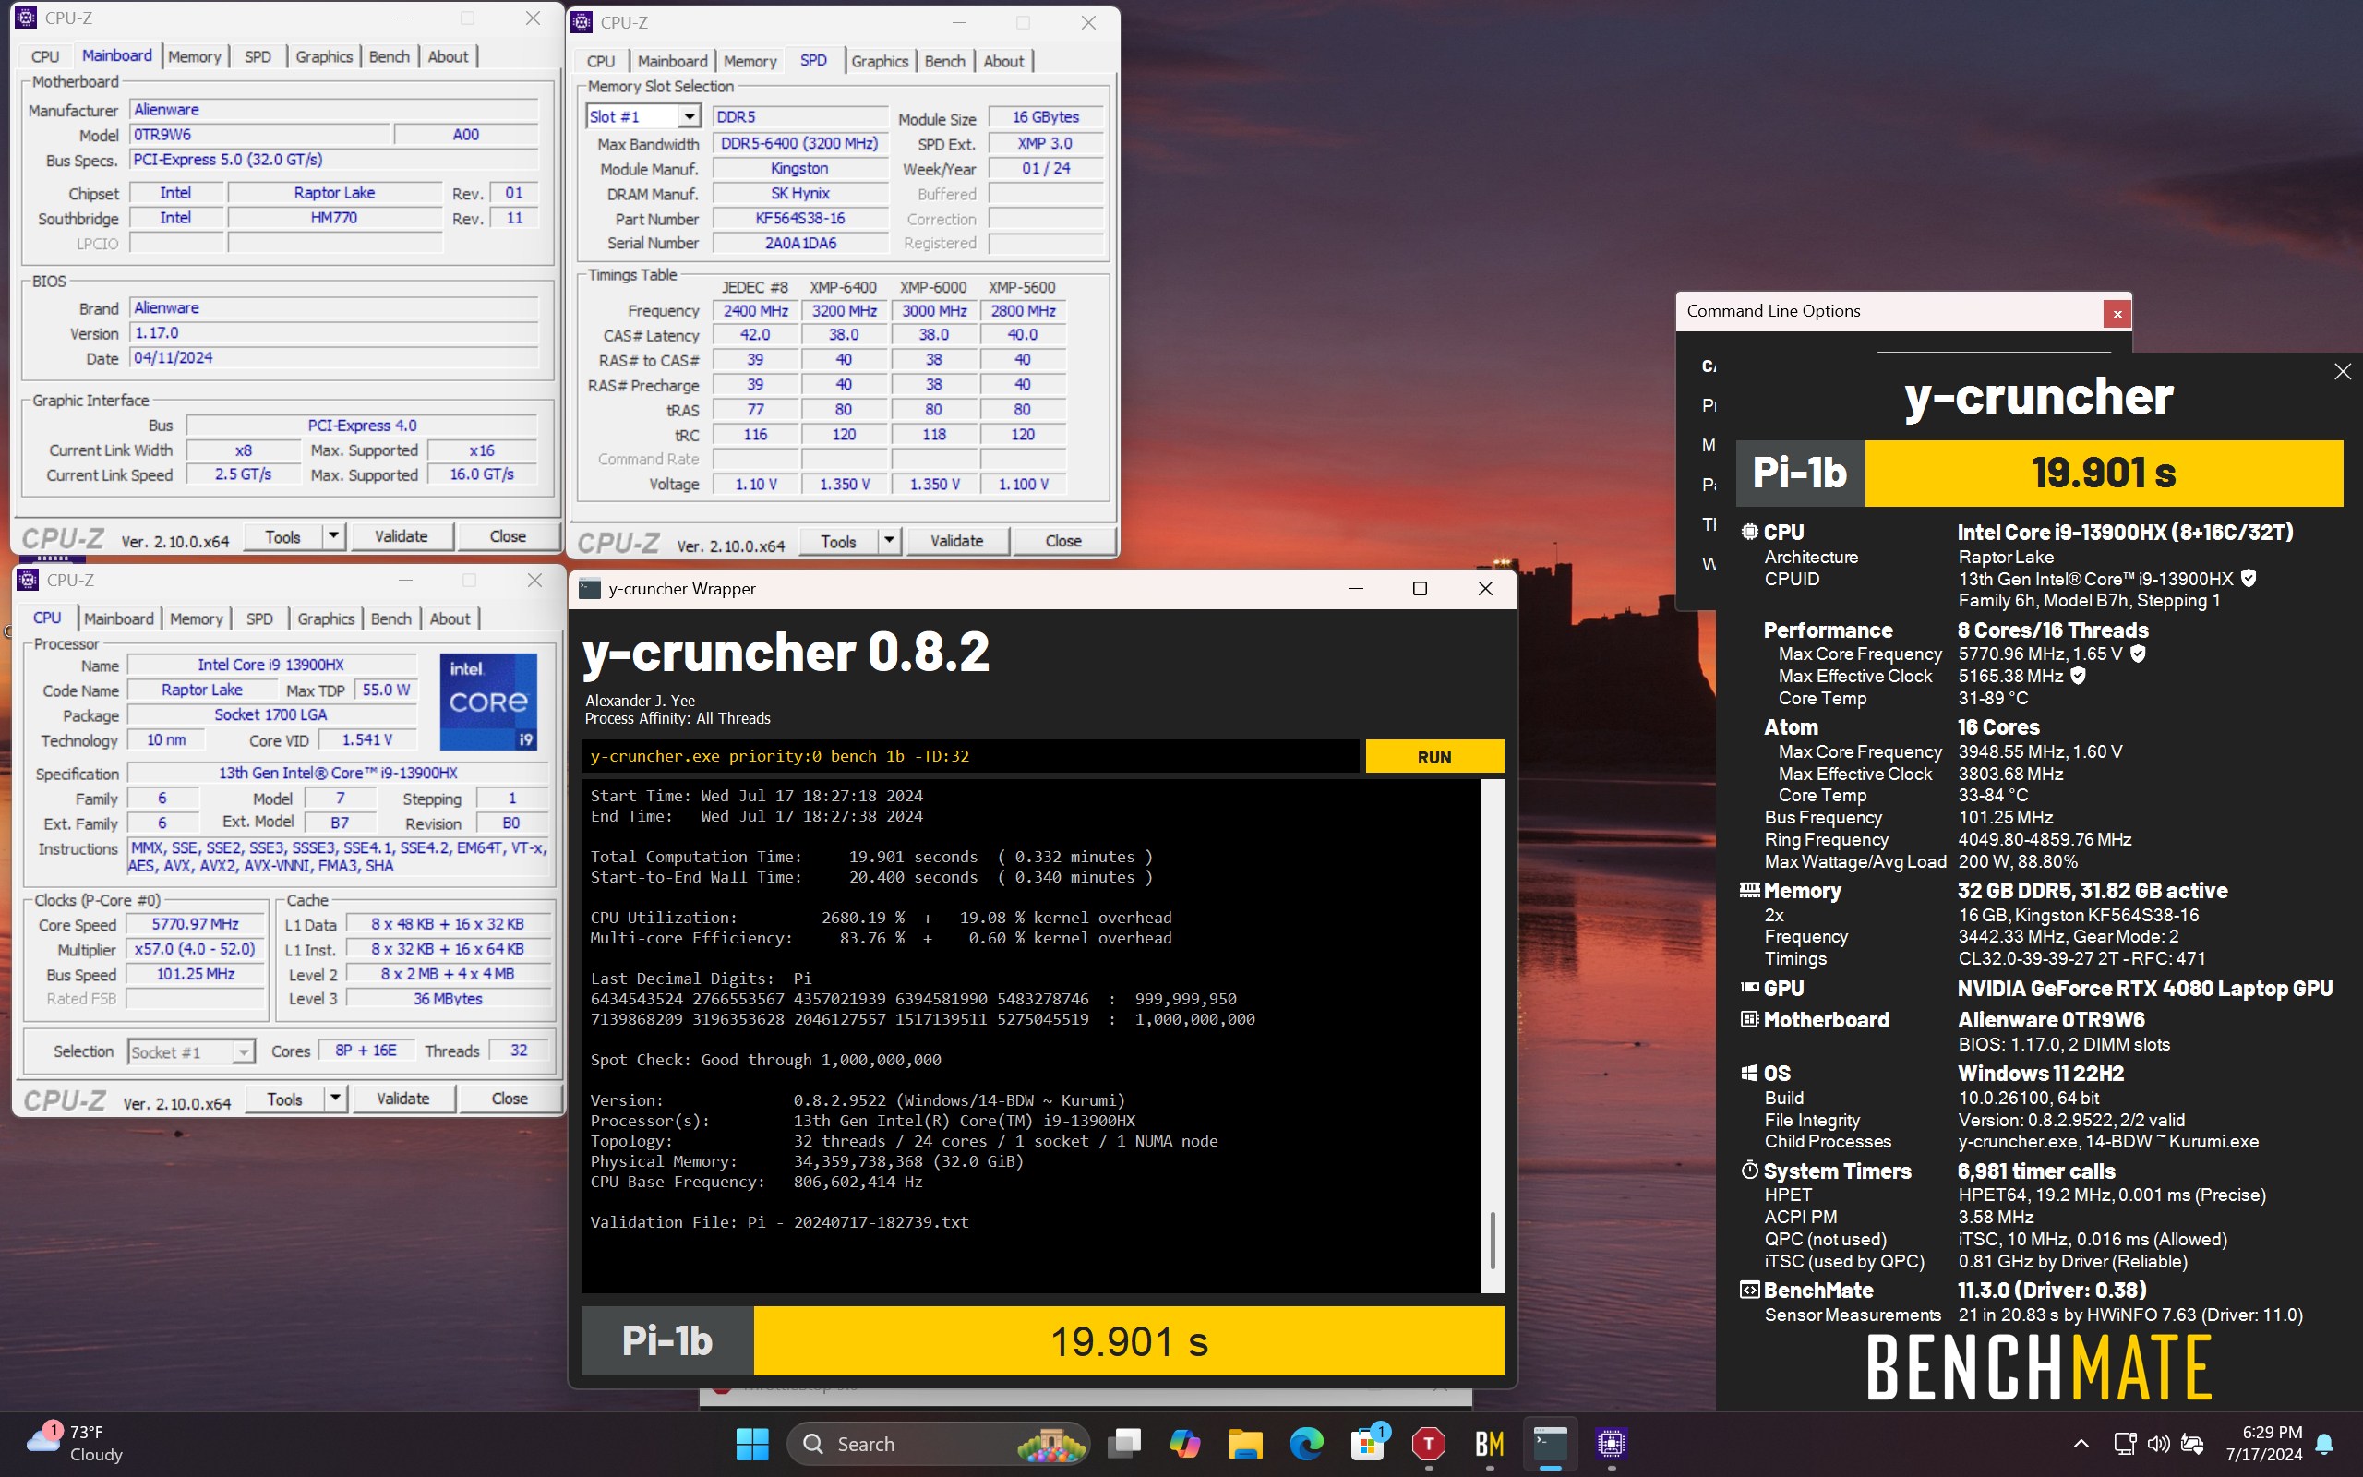The image size is (2363, 1477).
Task: Open Tools dropdown arrow in SPD CPU-Z window
Action: [x=889, y=540]
